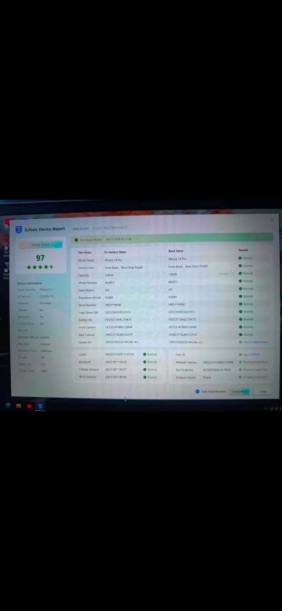Image resolution: width=282 pixels, height=611 pixels.
Task: Click the Bluetooth address value
Action: [x=116, y=362]
